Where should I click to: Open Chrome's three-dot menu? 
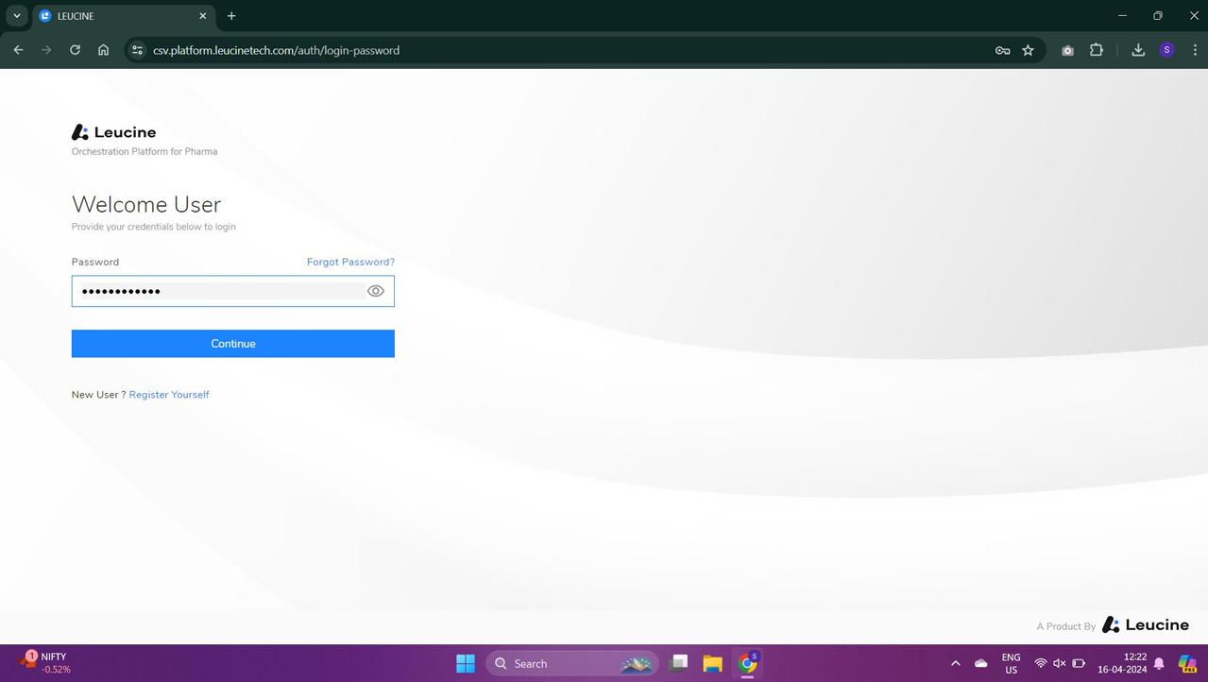point(1195,50)
